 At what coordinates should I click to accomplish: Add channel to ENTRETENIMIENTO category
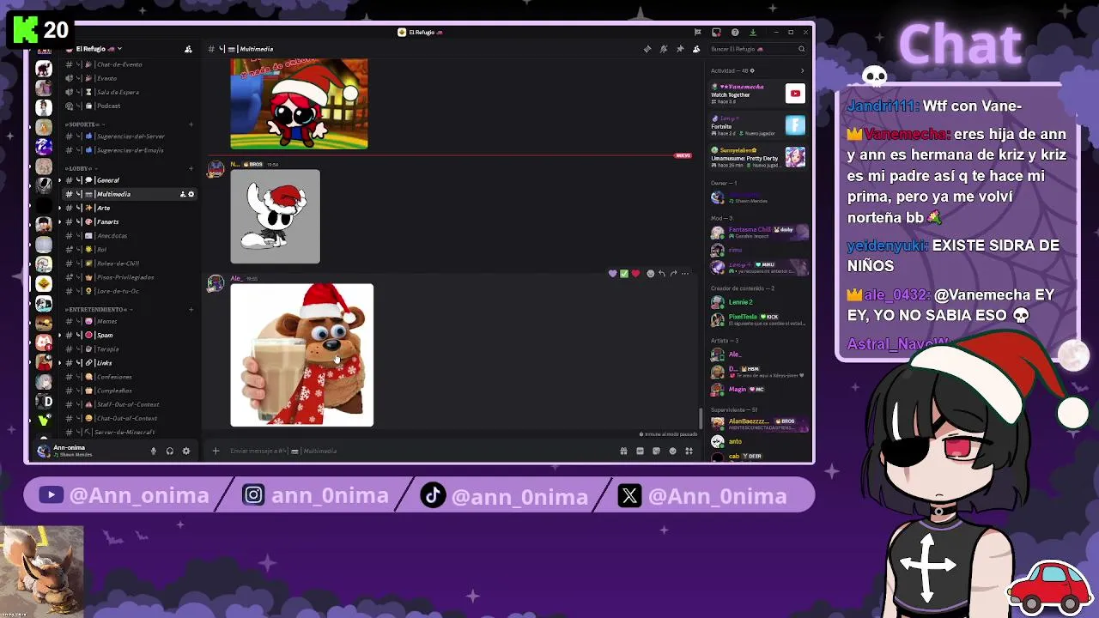[191, 309]
